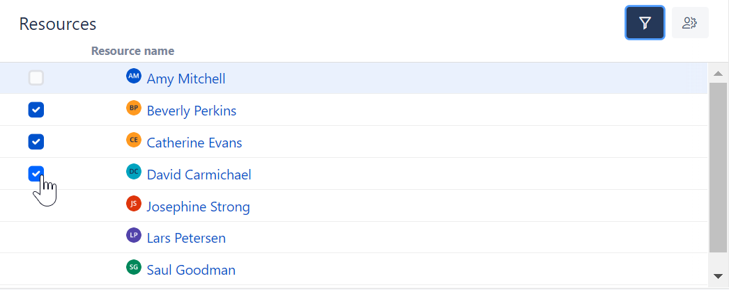Image resolution: width=729 pixels, height=290 pixels.
Task: Uncheck the David Carmichael checkbox
Action: (36, 173)
